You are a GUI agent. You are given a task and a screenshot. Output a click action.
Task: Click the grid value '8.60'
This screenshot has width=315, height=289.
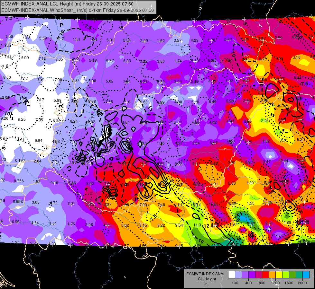[x=7, y=77]
